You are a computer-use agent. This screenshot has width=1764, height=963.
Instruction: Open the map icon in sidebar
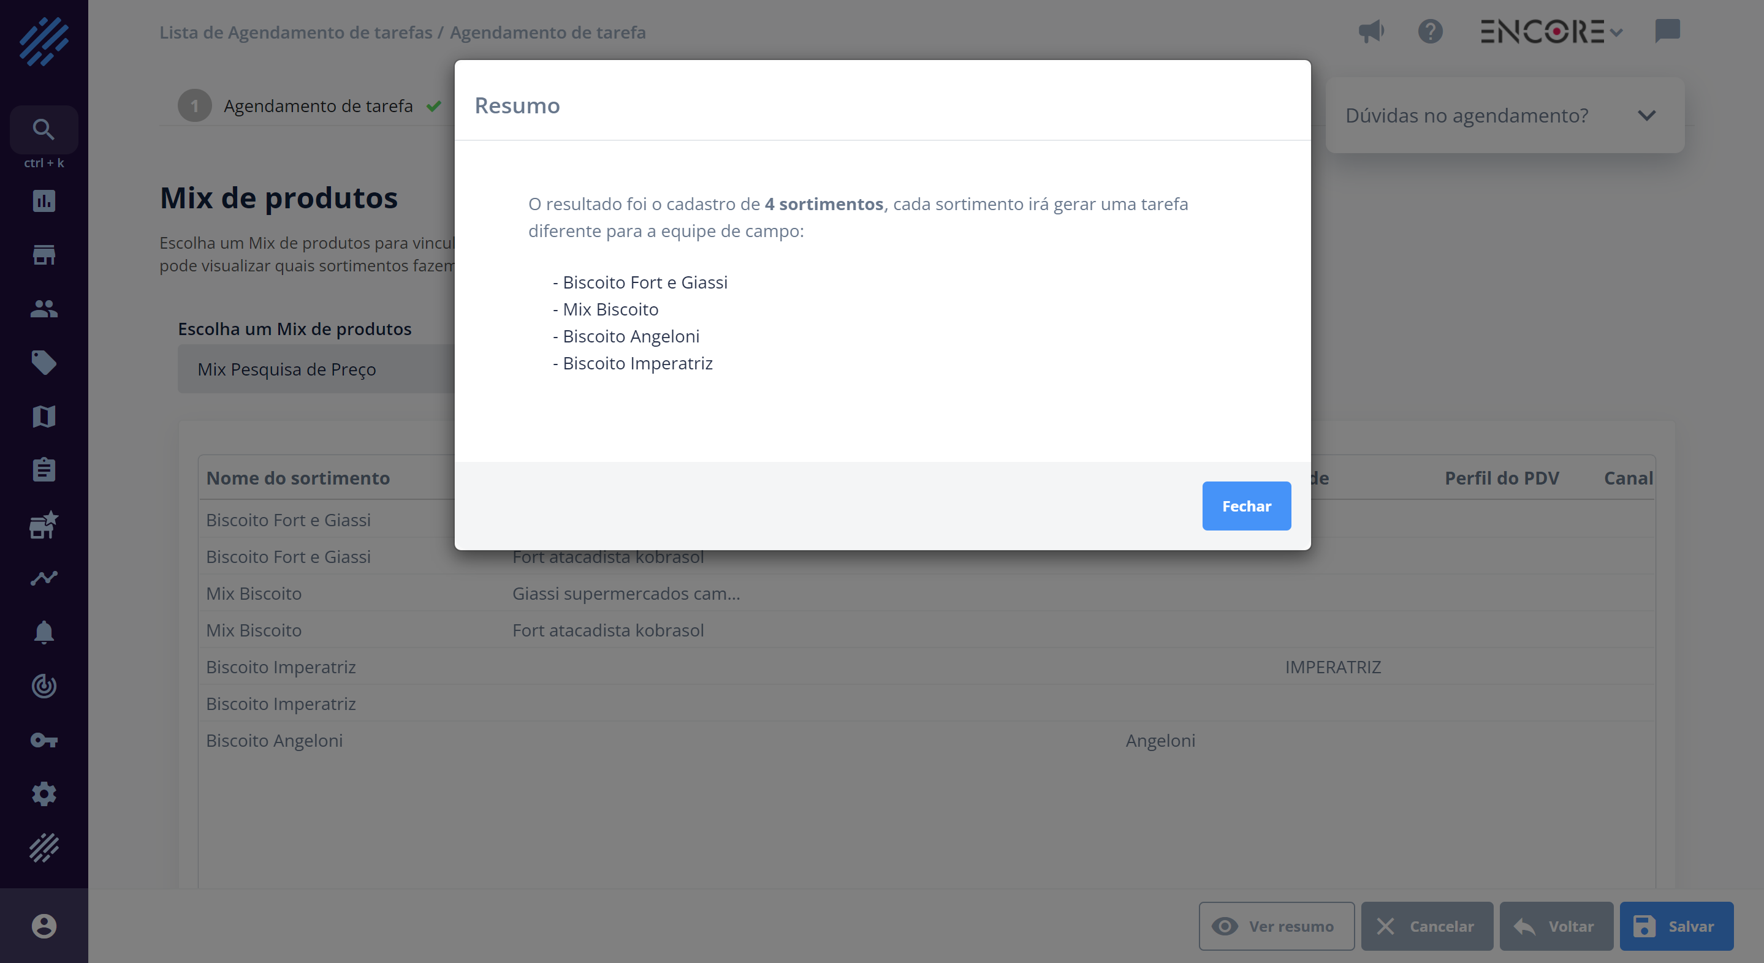[44, 416]
